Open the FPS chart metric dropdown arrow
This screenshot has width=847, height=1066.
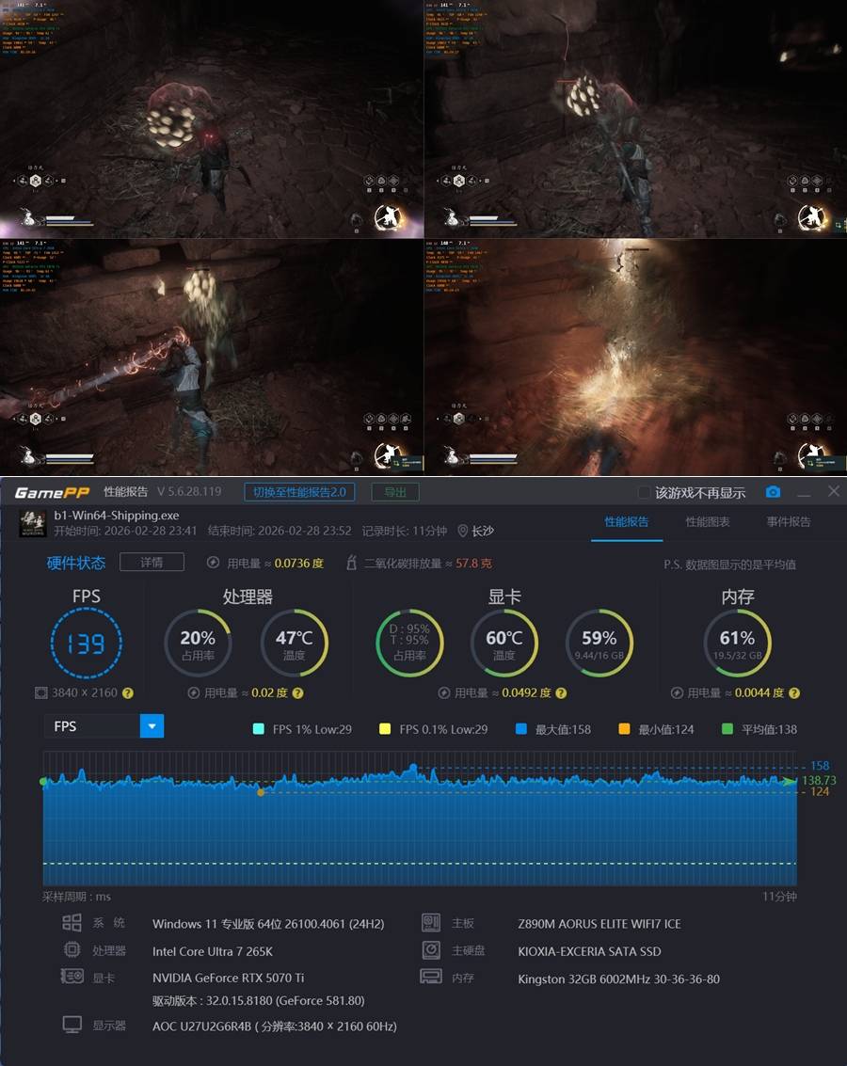pyautogui.click(x=152, y=726)
